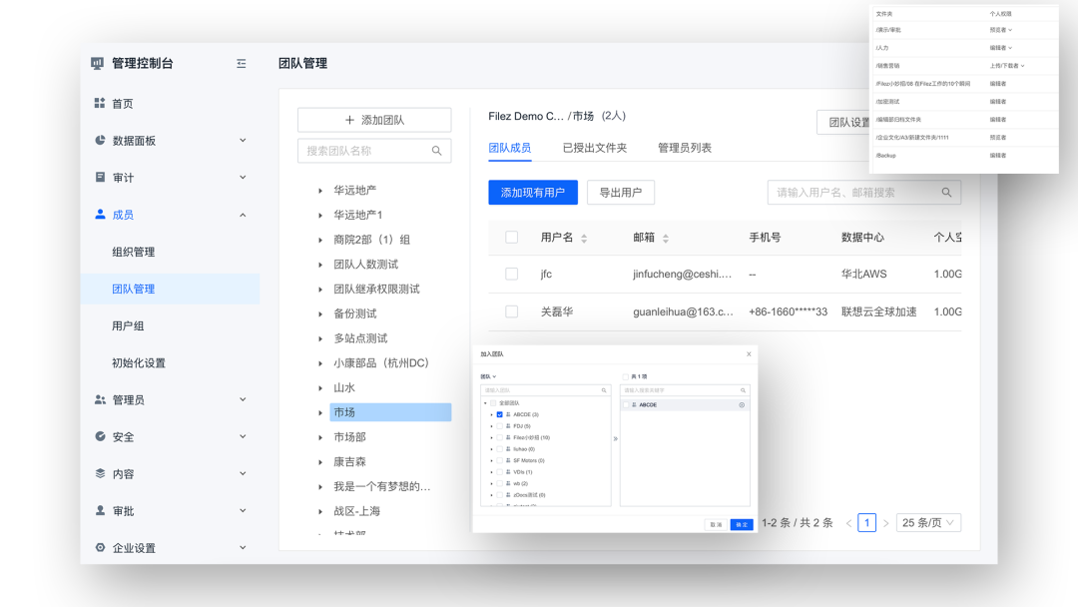Image resolution: width=1078 pixels, height=607 pixels.
Task: Sort by 用户名 column sort arrows
Action: coord(584,239)
